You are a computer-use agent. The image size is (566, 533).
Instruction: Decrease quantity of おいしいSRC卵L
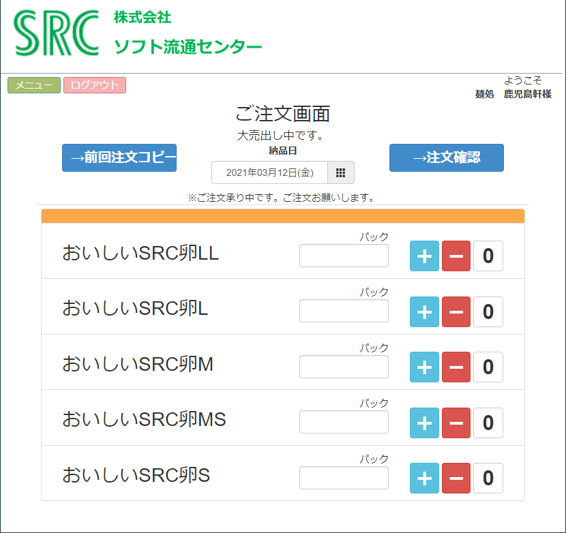[x=456, y=311]
